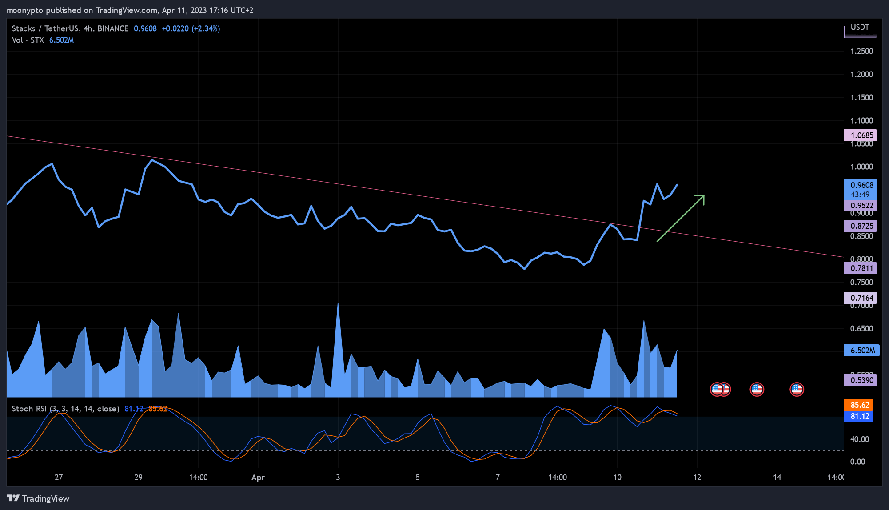Select the 0.7811 horizontal line price label
The image size is (889, 510).
coord(860,268)
